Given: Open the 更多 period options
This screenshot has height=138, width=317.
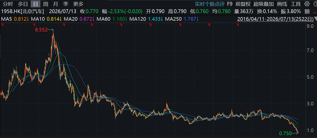Looking at the screenshot, I should pyautogui.click(x=78, y=4).
